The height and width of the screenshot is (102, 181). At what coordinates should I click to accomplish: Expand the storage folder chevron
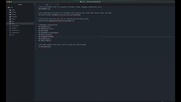point(9,14)
